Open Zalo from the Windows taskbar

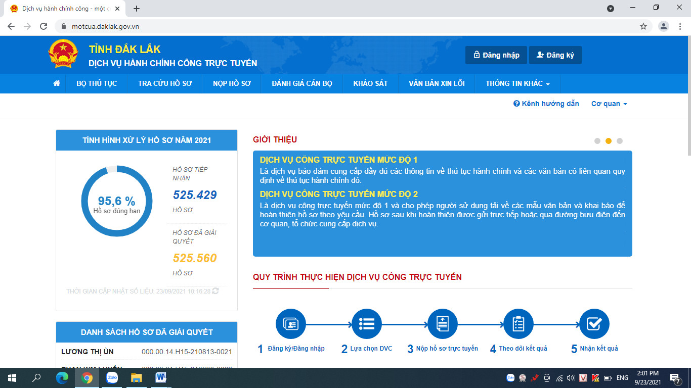[x=112, y=377]
